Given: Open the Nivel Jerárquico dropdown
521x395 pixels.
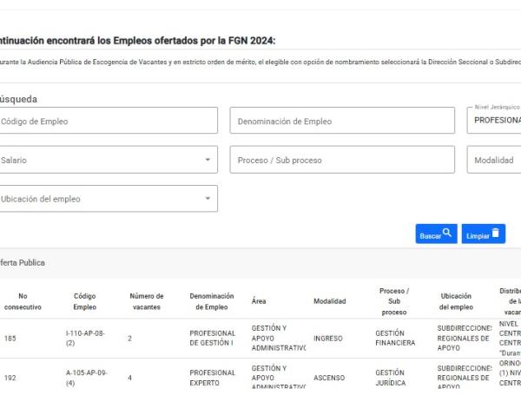Looking at the screenshot, I should pyautogui.click(x=494, y=120).
